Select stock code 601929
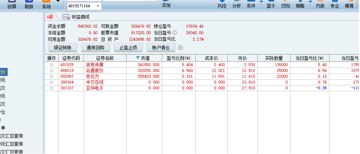 click(x=67, y=65)
